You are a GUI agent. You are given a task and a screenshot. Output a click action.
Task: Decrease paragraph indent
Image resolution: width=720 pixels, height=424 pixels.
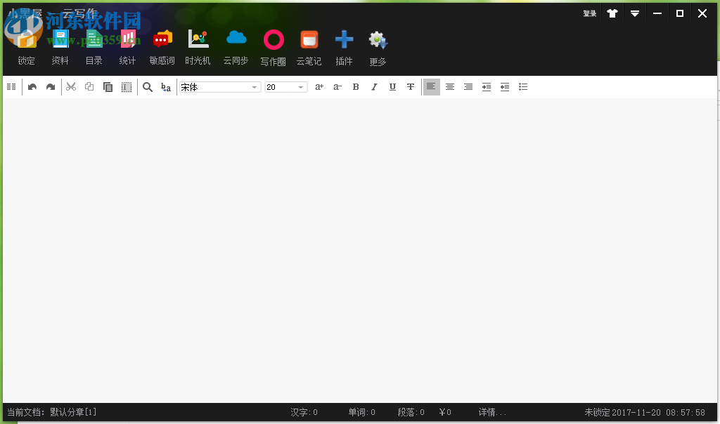(x=505, y=86)
